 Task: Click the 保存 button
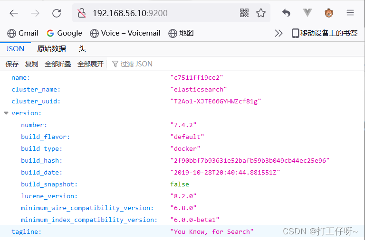pos(12,64)
